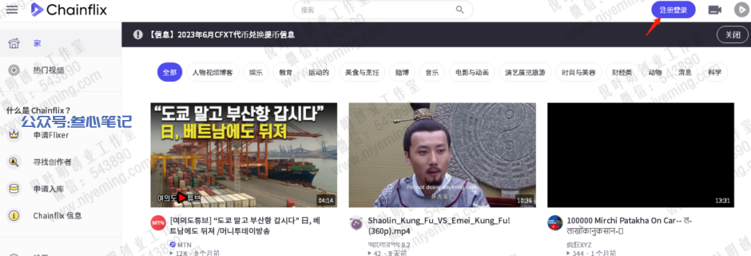Select the 赌博 category tab

(402, 72)
